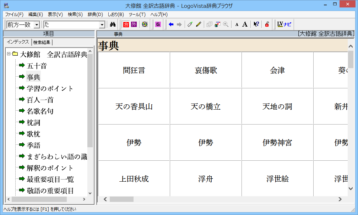Click the index tree's scroll down arrow
Viewport: 358px width, 215px height.
90,193
